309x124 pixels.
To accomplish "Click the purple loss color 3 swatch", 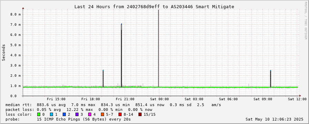I will [77, 114].
